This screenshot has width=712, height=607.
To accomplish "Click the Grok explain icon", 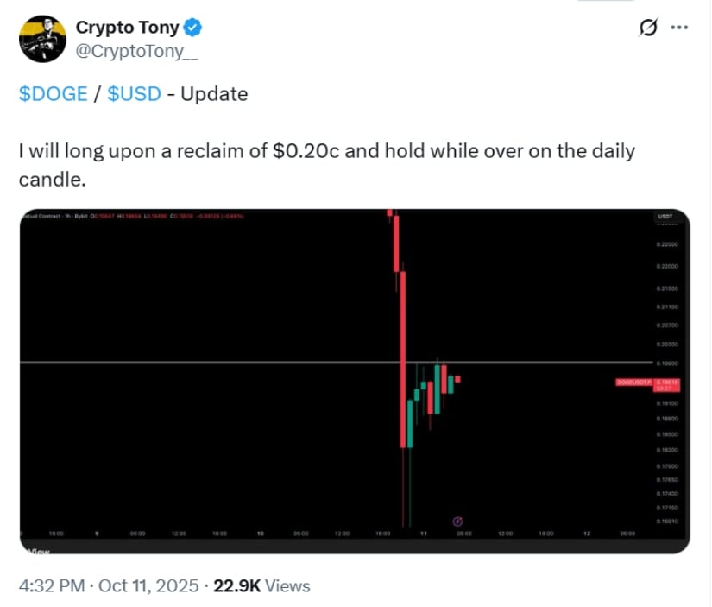I will click(x=646, y=28).
